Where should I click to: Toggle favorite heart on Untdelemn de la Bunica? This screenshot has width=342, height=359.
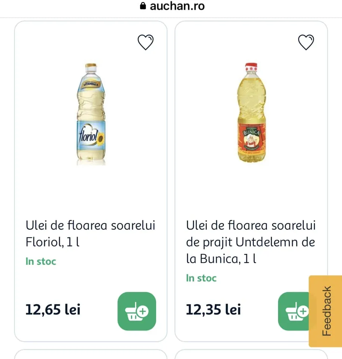[306, 43]
